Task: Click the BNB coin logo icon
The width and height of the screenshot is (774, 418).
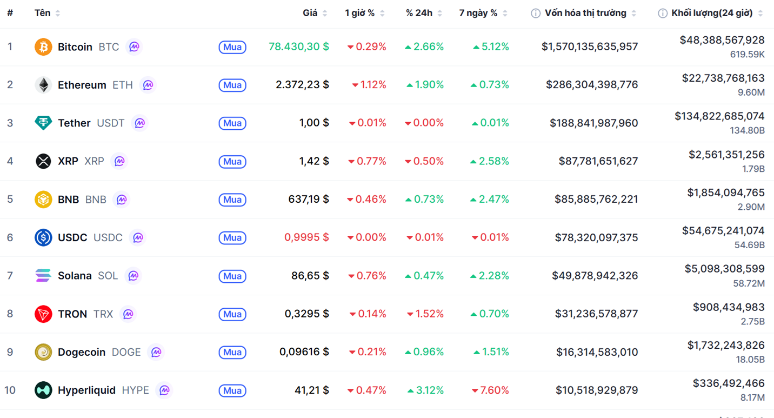Action: 43,200
